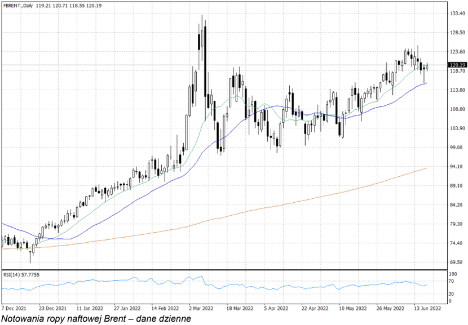
Task: Click the RSI 30 level label
Action: (451, 294)
